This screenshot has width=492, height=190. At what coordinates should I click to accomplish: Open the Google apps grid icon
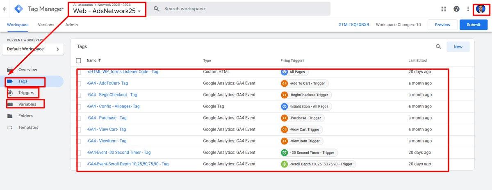(444, 9)
